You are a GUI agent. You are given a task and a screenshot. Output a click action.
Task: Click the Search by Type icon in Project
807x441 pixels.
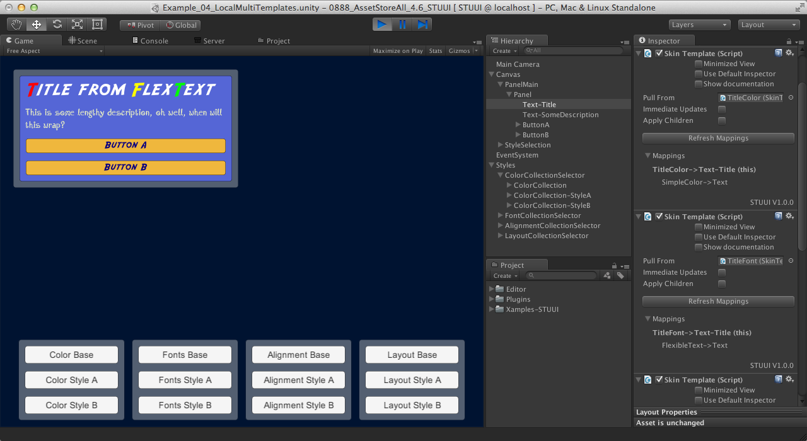point(607,275)
